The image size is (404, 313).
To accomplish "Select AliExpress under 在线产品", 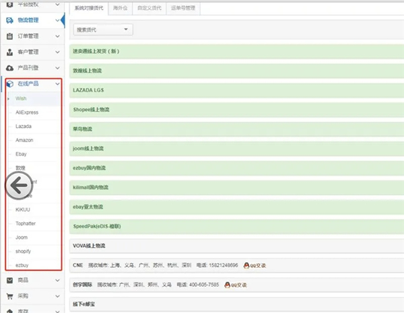I will tap(26, 112).
